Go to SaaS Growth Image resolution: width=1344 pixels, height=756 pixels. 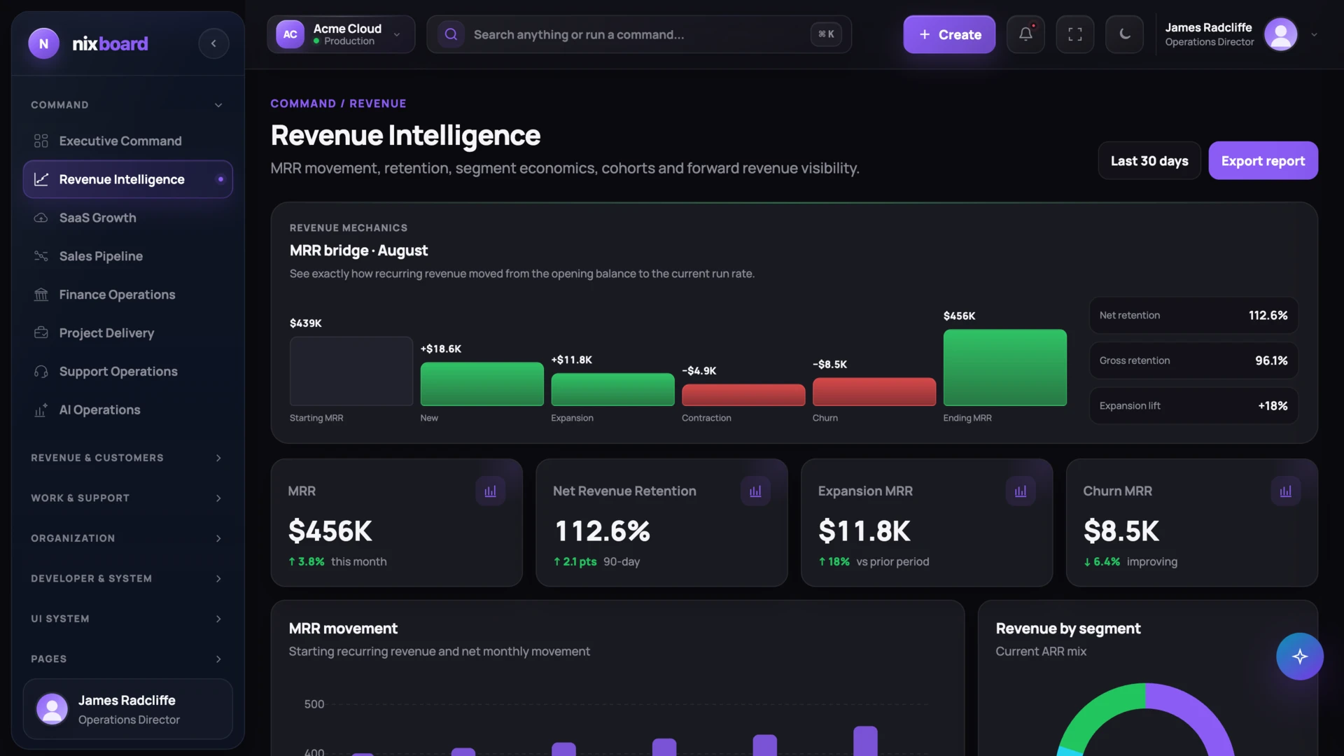127,218
